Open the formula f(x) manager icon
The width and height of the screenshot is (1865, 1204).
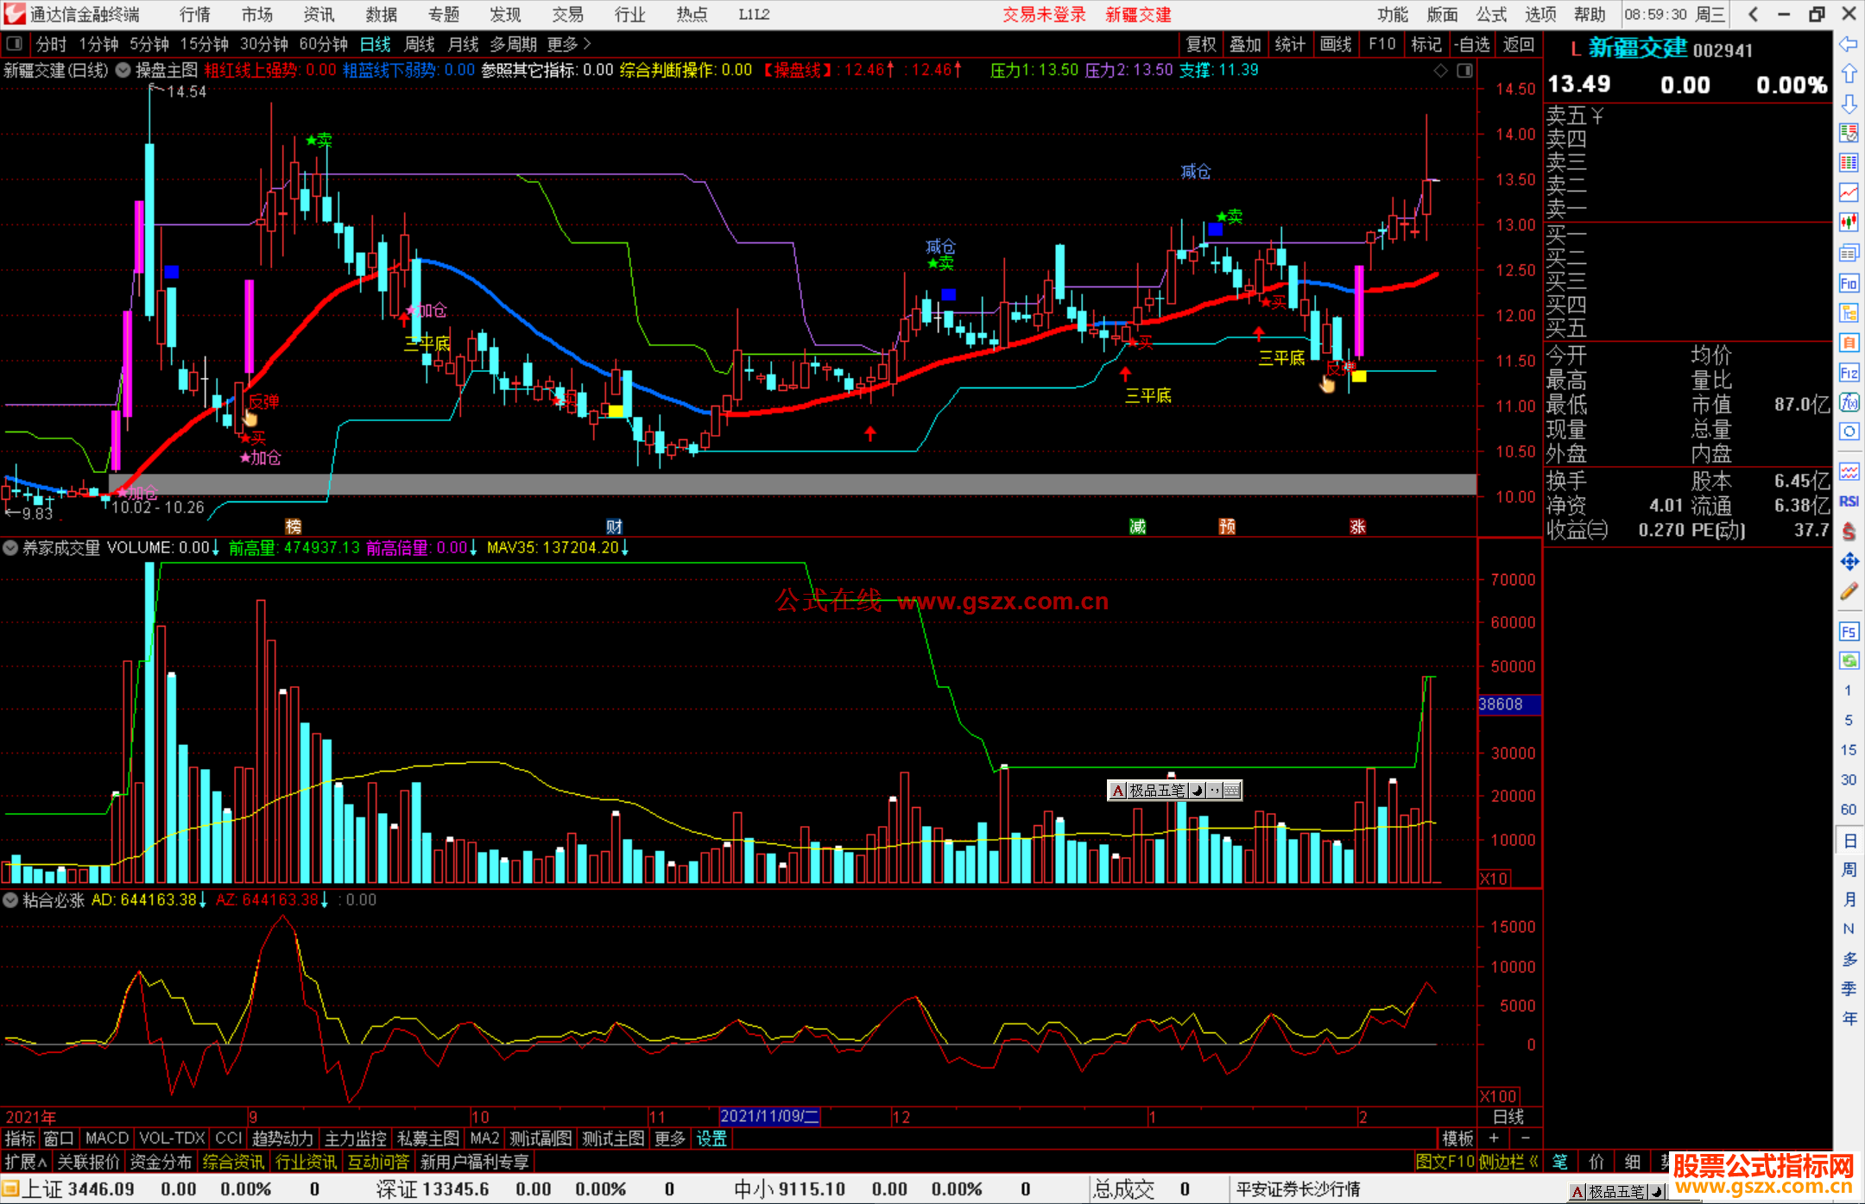1849,402
